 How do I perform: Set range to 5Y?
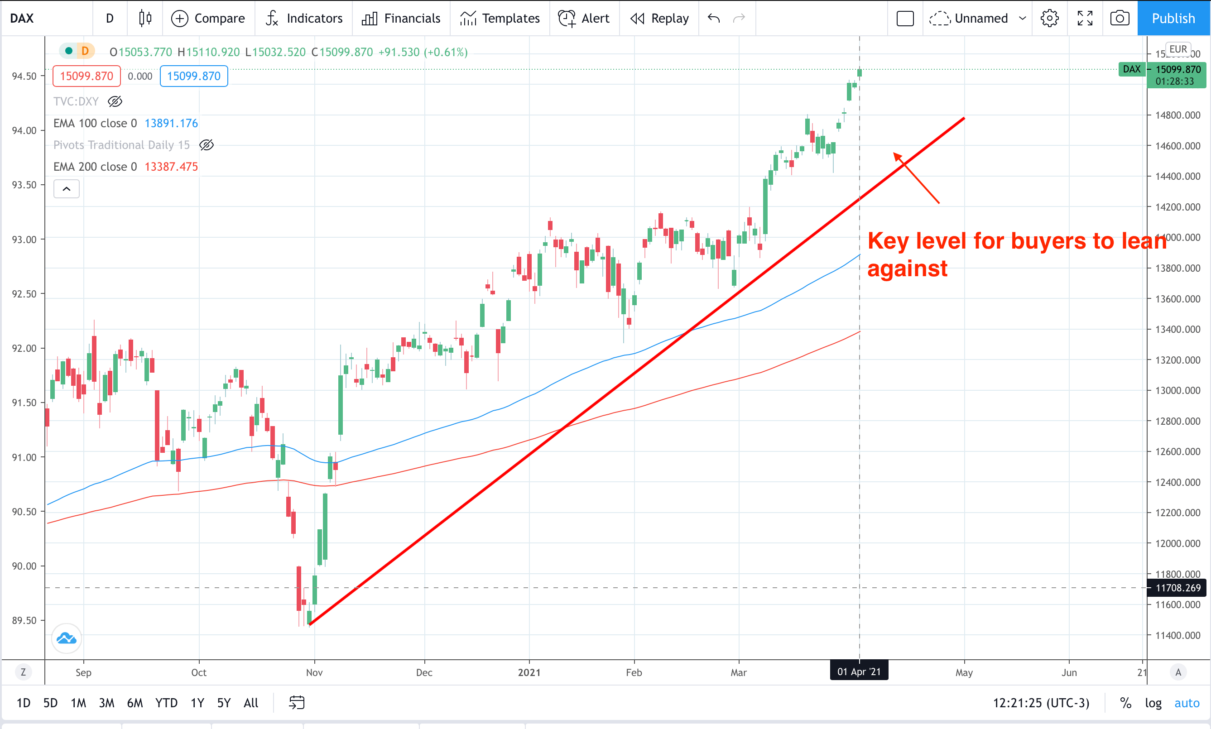pyautogui.click(x=224, y=703)
